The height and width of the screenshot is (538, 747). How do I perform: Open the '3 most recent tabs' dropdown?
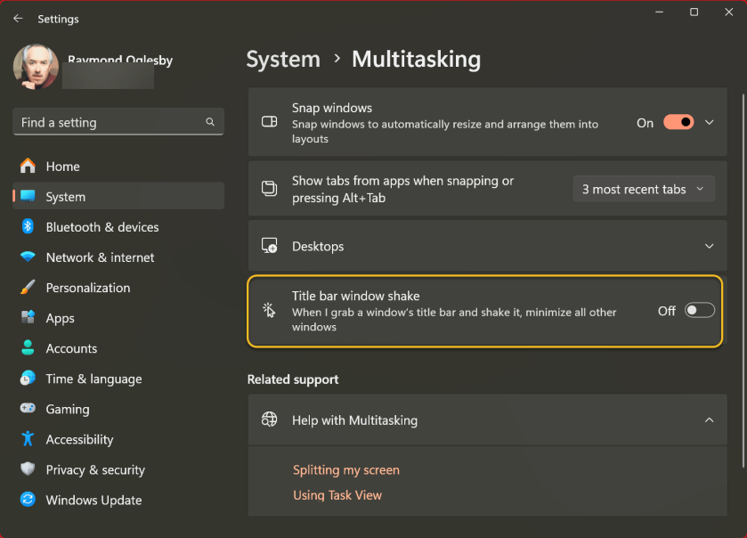pos(643,189)
